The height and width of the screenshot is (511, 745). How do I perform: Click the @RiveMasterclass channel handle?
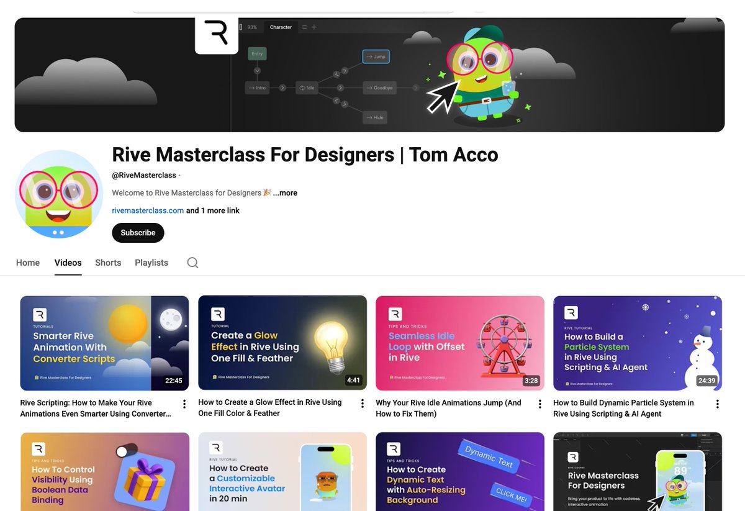tap(144, 175)
